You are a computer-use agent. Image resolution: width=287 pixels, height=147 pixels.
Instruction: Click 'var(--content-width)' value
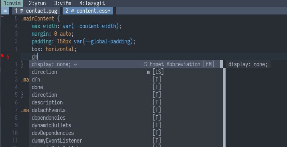[x=91, y=26]
